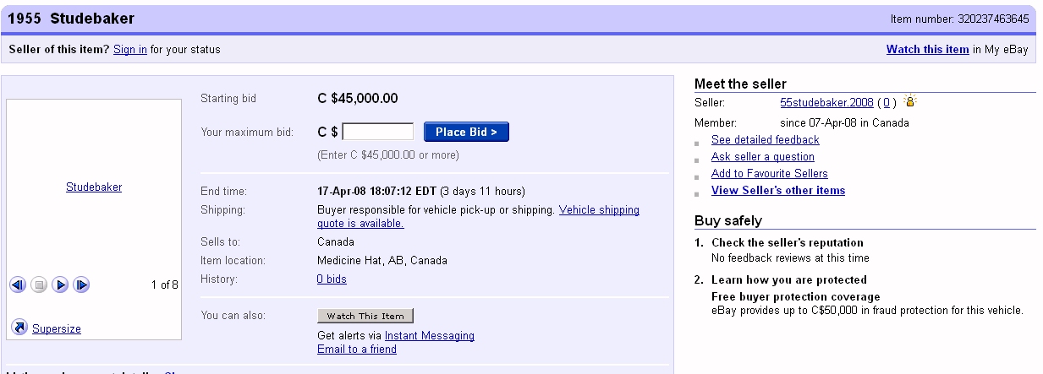View Seller's other items
Image resolution: width=1043 pixels, height=374 pixels.
pos(777,191)
